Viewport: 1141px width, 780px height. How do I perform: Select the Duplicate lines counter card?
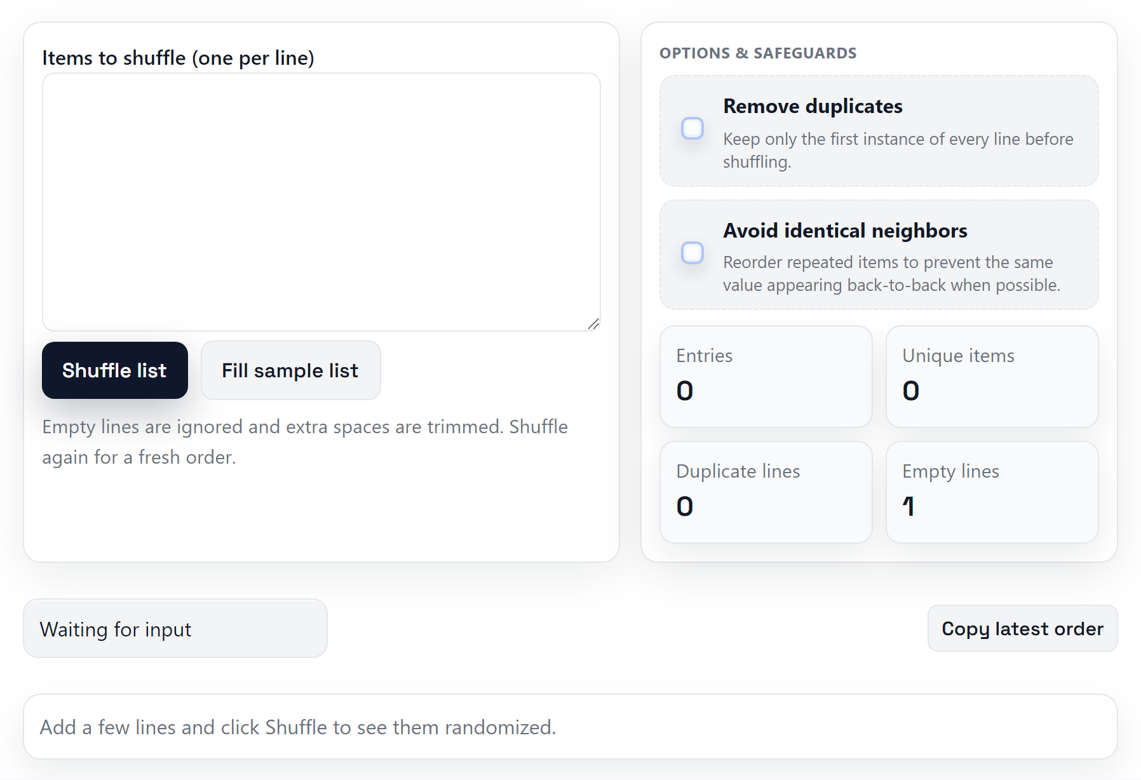(x=765, y=492)
